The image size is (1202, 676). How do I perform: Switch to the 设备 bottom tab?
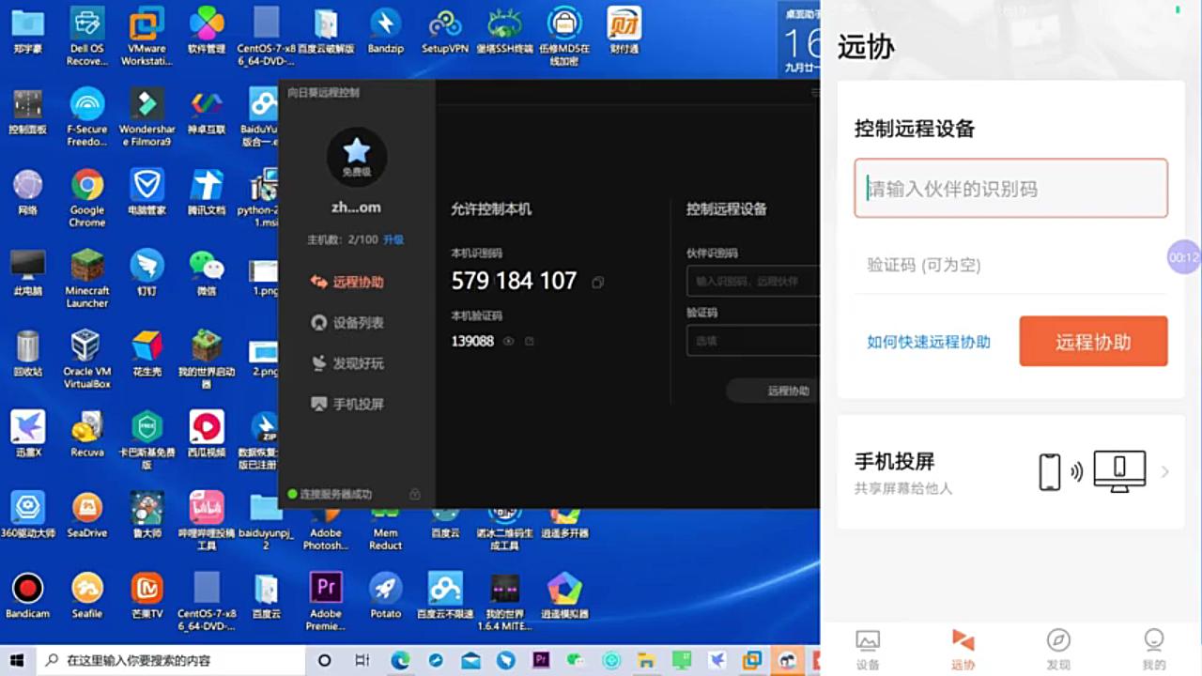(869, 650)
